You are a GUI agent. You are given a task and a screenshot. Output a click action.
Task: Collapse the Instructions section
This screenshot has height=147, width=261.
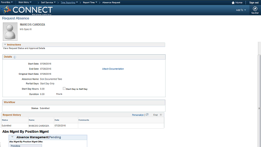coord(5,45)
